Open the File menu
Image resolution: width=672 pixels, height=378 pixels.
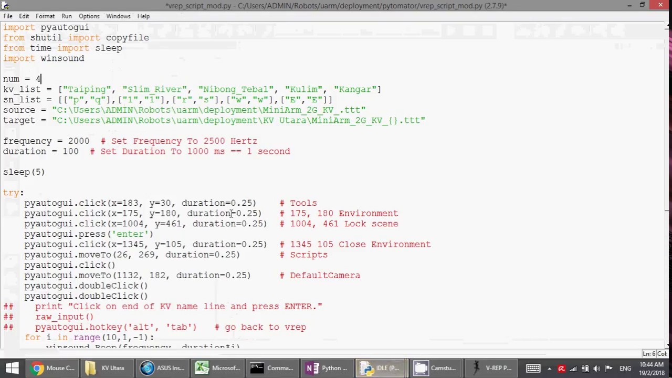coord(8,16)
